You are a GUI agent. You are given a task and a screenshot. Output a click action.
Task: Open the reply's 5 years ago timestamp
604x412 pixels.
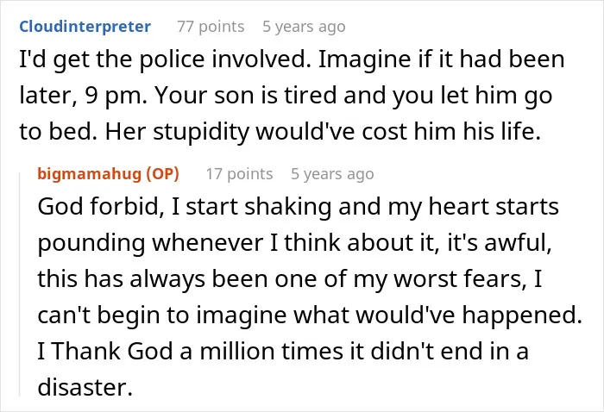[x=332, y=174]
